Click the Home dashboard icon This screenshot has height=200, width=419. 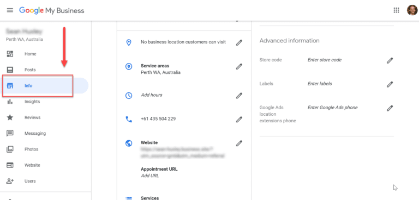tap(10, 54)
